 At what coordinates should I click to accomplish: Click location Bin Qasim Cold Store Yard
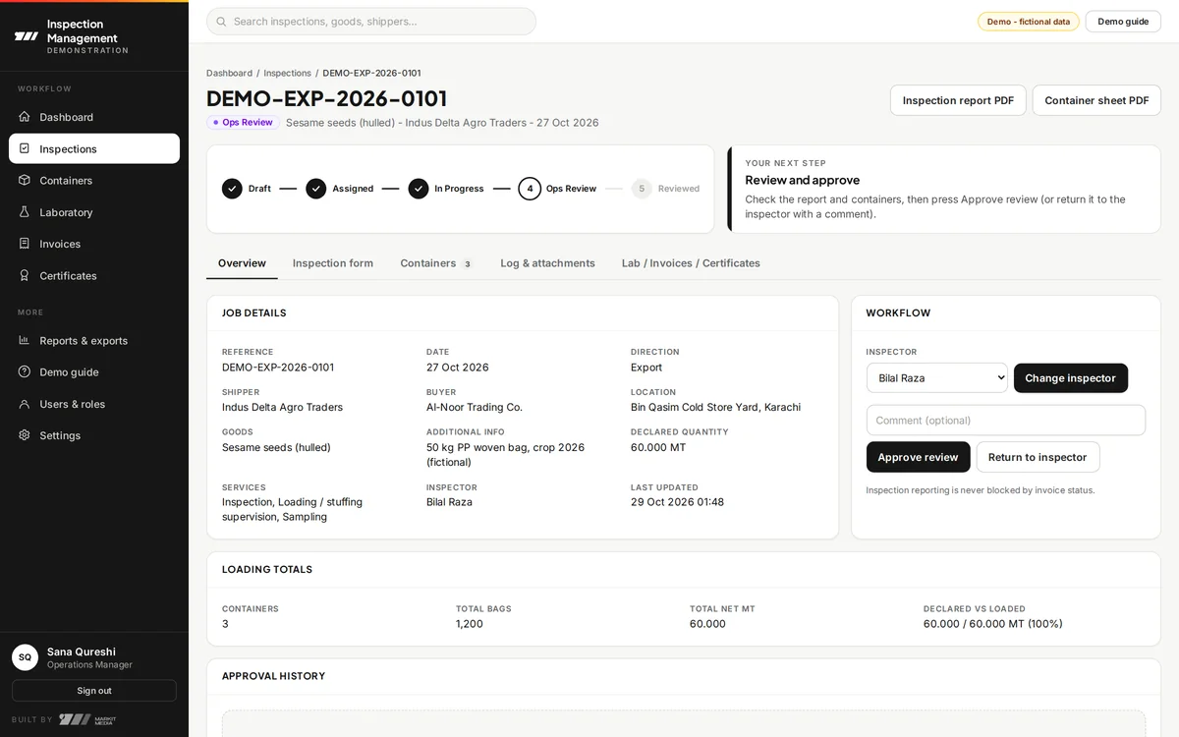[x=715, y=407]
